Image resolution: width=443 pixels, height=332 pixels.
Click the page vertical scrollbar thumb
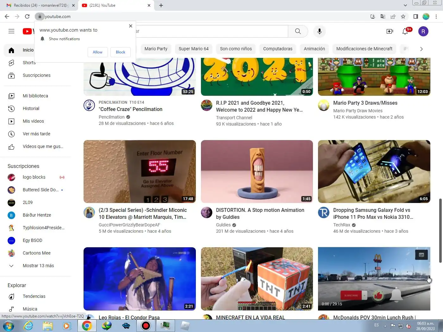tap(440, 231)
